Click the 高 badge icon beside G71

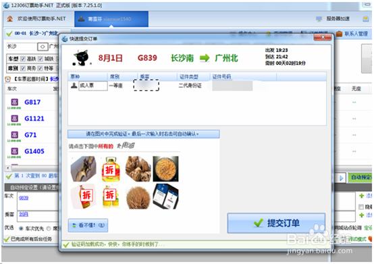pos(15,135)
